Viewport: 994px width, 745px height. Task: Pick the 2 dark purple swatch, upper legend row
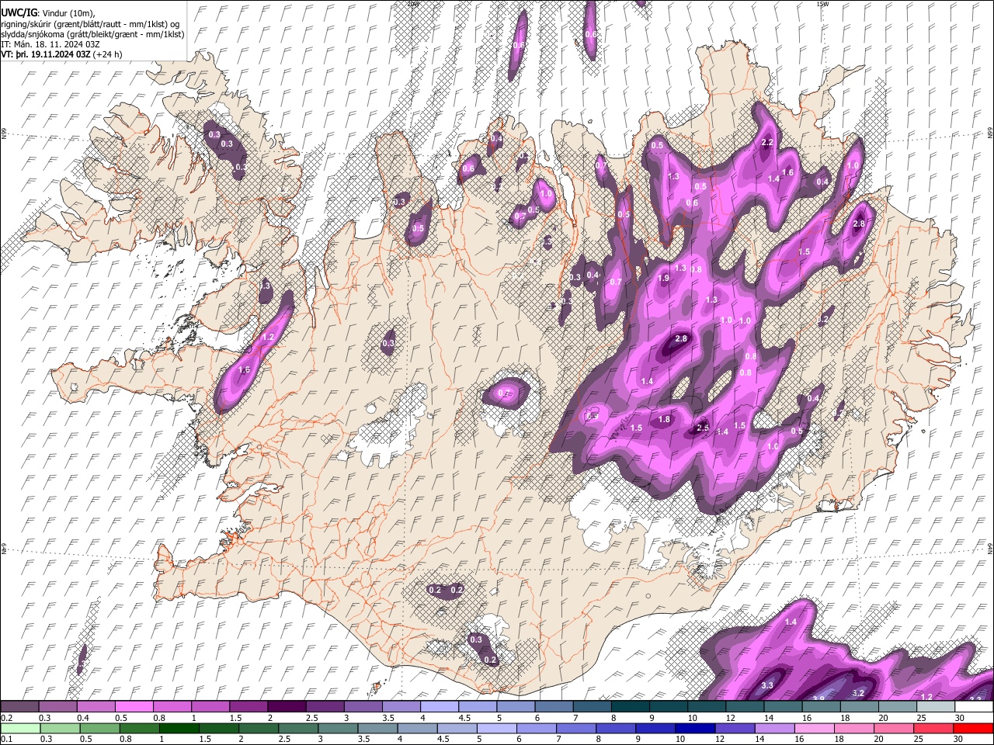pos(286,706)
